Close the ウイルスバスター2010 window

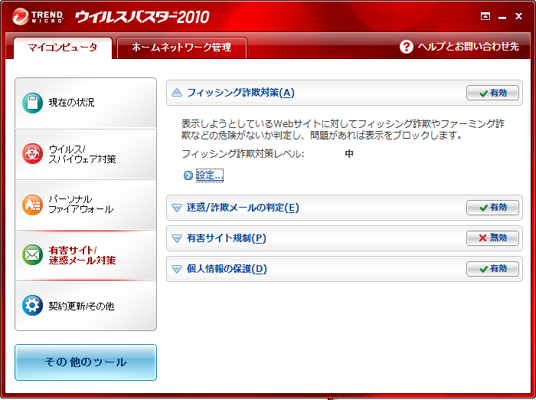(518, 16)
